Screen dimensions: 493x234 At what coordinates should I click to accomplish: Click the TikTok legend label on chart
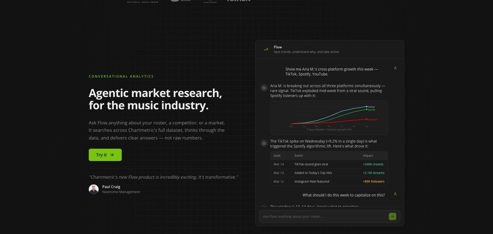371,107
